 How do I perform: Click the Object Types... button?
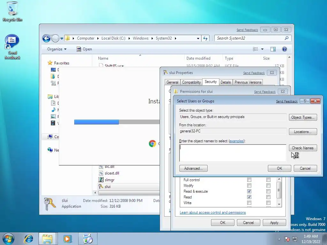303,117
